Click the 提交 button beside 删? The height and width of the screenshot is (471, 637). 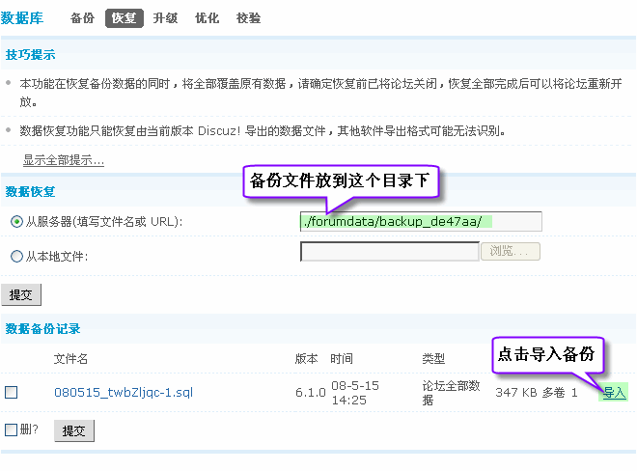coord(74,430)
